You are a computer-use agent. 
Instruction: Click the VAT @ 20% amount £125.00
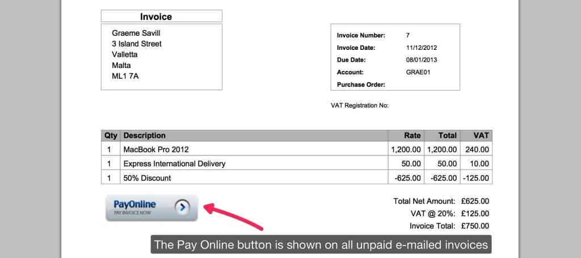(x=475, y=214)
